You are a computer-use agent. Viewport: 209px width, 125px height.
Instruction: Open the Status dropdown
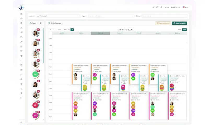pos(165,16)
